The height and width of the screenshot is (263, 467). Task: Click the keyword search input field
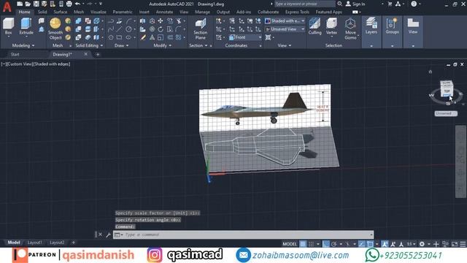coord(304,4)
